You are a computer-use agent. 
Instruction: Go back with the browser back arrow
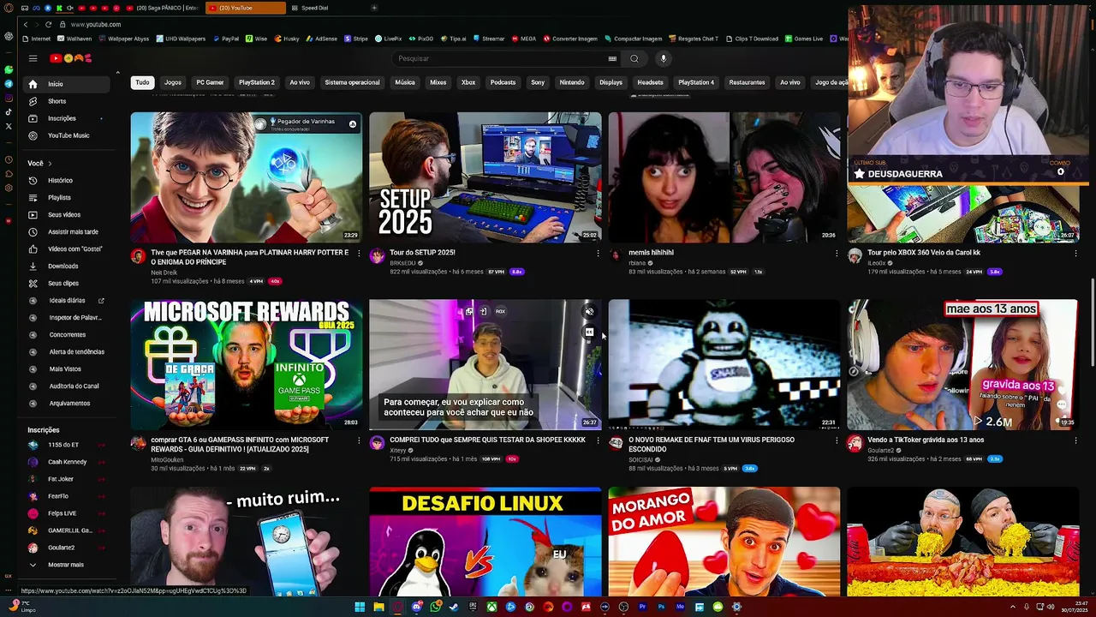pos(26,24)
